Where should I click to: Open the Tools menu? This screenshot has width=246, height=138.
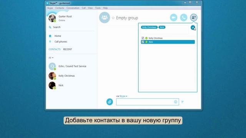(98, 8)
